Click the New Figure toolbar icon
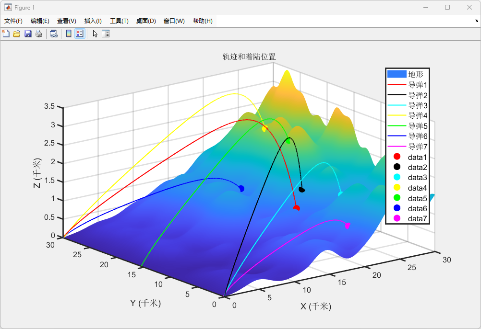The width and height of the screenshot is (481, 329). pos(6,34)
